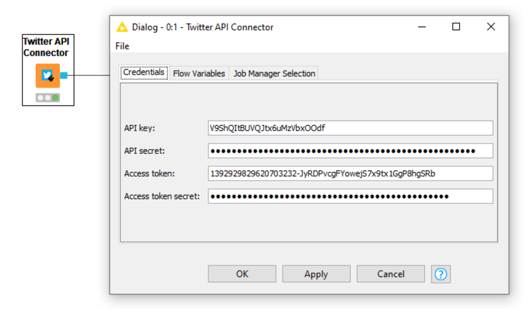The image size is (526, 309).
Task: Click the Apply button
Action: point(316,274)
